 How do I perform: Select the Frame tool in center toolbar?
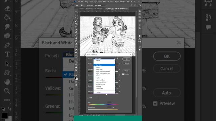[x=76, y=27]
